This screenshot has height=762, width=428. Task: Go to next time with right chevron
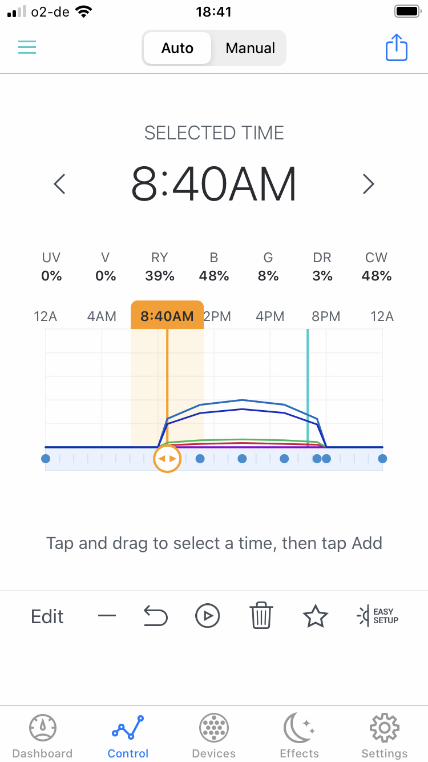pyautogui.click(x=369, y=184)
